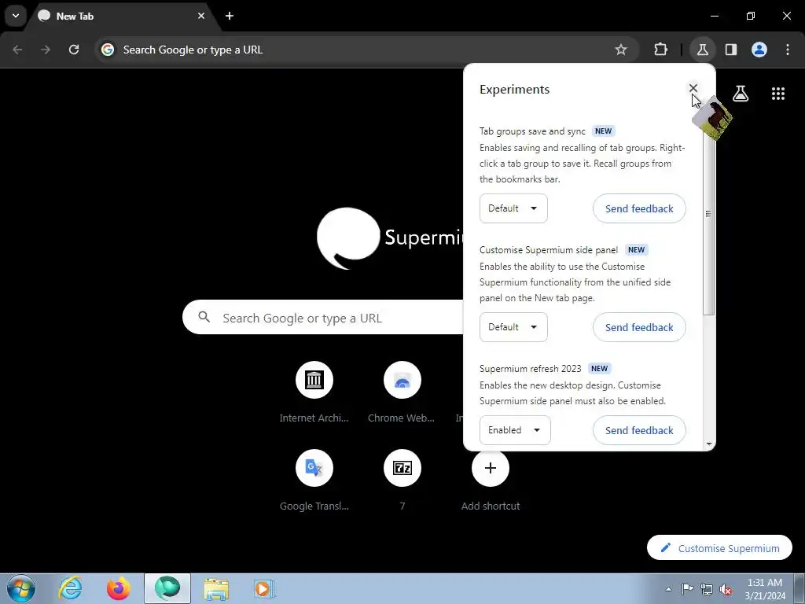Click the Experiments panel scrollbar thumb
The height and width of the screenshot is (604, 805).
pyautogui.click(x=708, y=214)
